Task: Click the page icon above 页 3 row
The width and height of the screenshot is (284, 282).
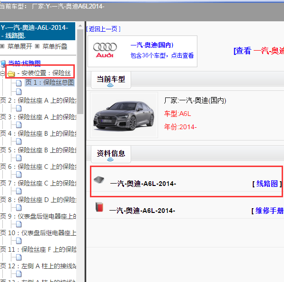Action: click(18, 108)
